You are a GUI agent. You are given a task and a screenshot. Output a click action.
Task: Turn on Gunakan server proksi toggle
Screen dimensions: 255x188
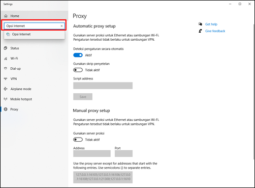click(x=78, y=140)
